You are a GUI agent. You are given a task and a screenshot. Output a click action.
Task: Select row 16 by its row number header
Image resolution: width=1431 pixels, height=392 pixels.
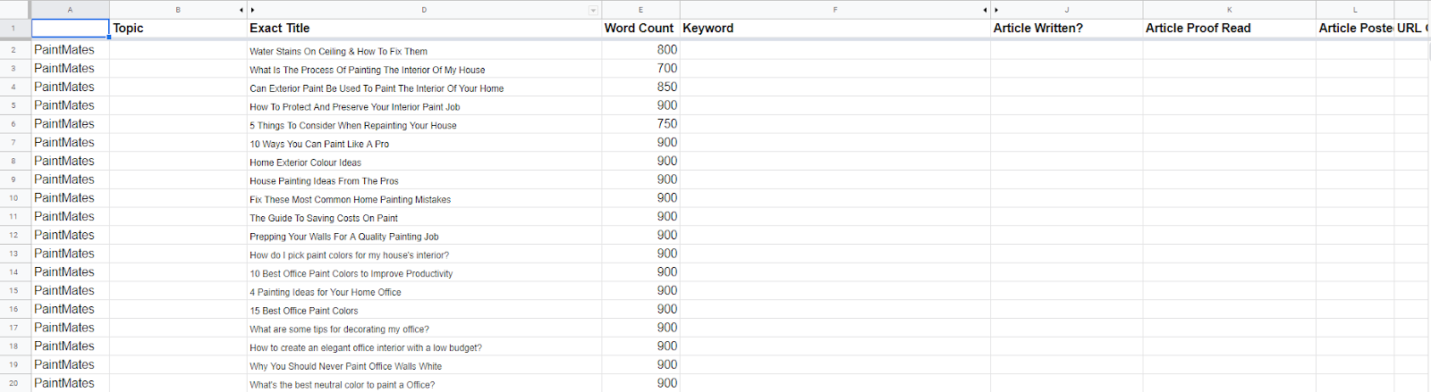15,310
